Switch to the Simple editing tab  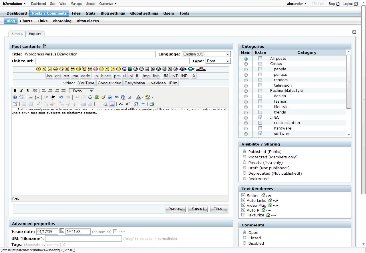(x=17, y=34)
